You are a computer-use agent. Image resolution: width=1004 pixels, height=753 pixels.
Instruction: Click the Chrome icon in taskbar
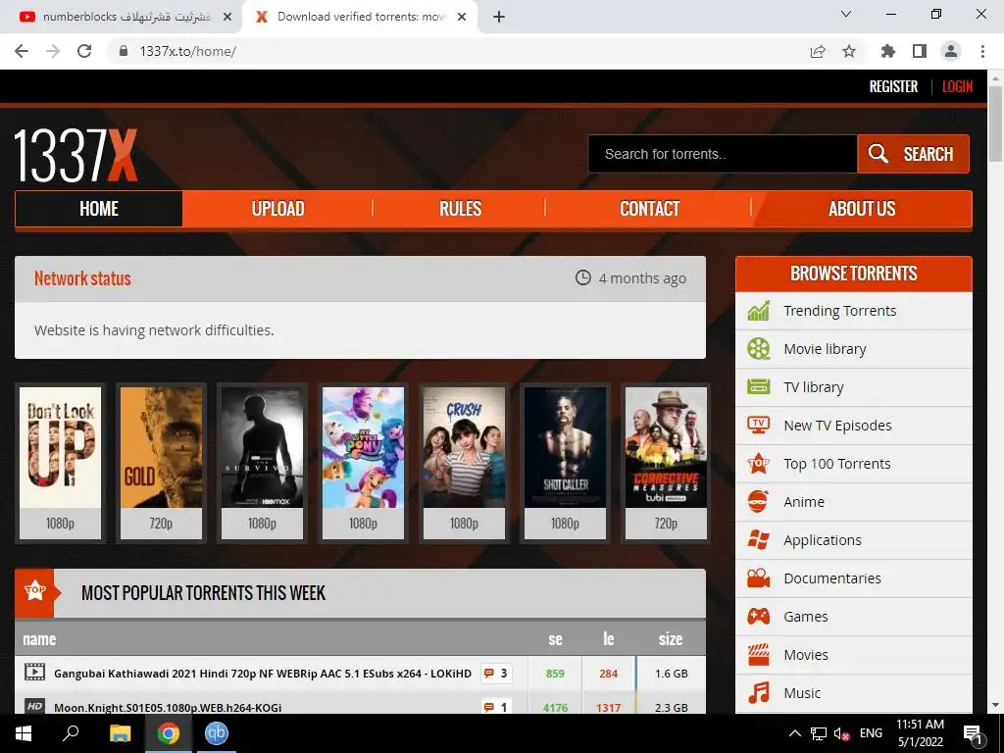pos(169,733)
